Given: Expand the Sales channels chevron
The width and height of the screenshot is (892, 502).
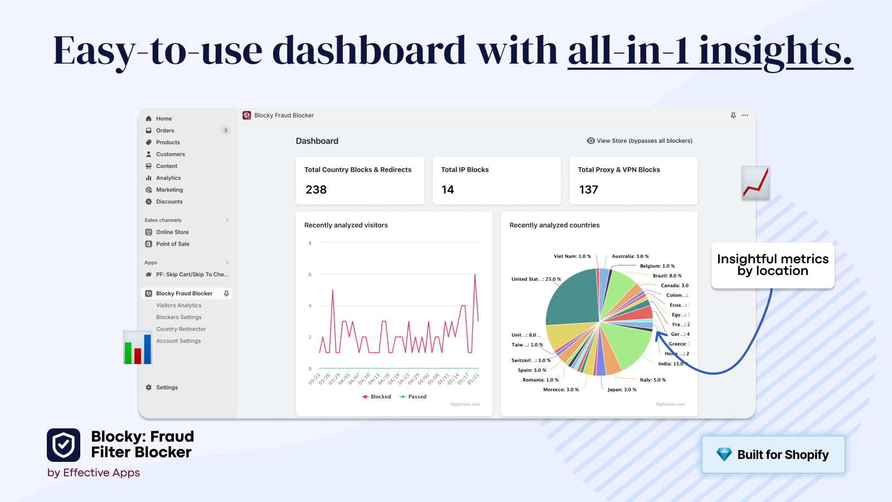Looking at the screenshot, I should point(227,220).
